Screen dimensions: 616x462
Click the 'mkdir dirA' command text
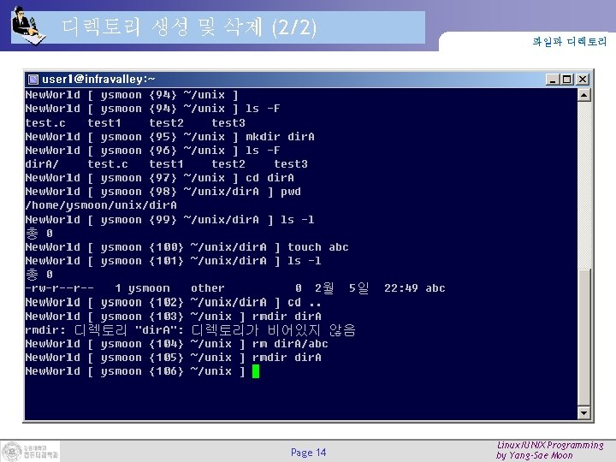(x=280, y=137)
